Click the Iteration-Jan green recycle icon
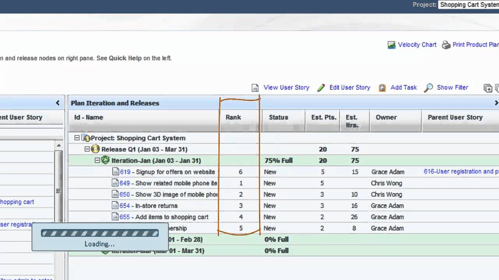Image resolution: width=499 pixels, height=280 pixels. 105,160
